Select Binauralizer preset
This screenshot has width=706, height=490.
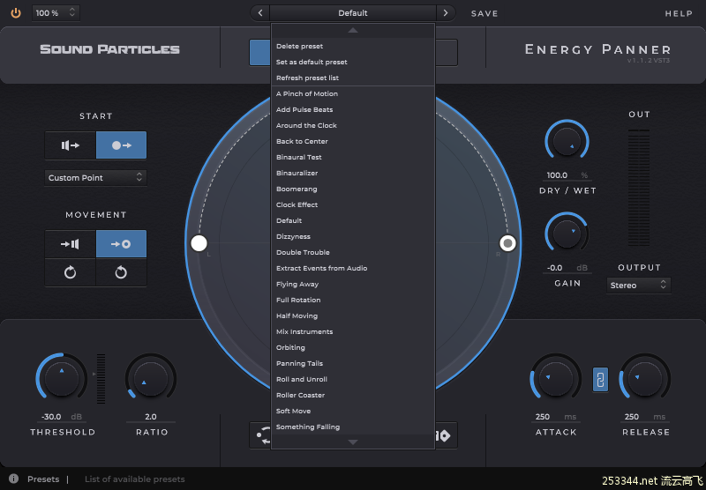(x=353, y=173)
